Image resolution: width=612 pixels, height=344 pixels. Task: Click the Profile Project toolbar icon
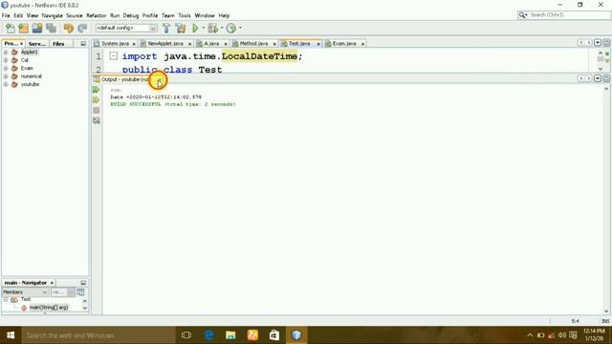point(231,28)
